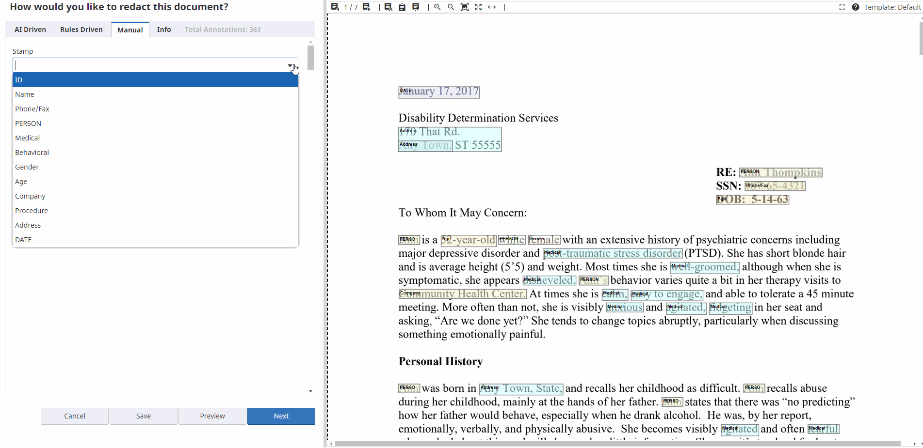This screenshot has height=448, width=923.
Task: Click the document's horizontal scrollbar
Action: pyautogui.click(x=617, y=444)
